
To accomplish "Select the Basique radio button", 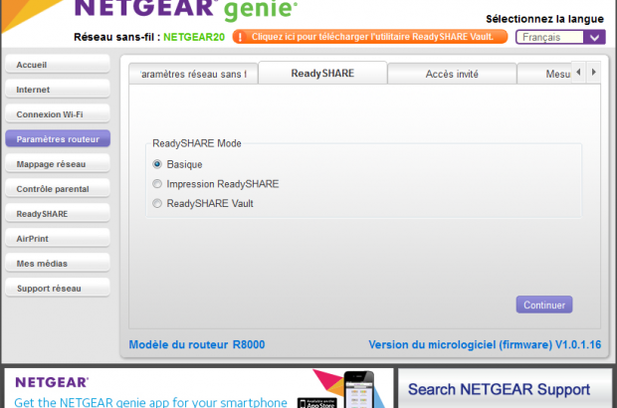I will (157, 164).
